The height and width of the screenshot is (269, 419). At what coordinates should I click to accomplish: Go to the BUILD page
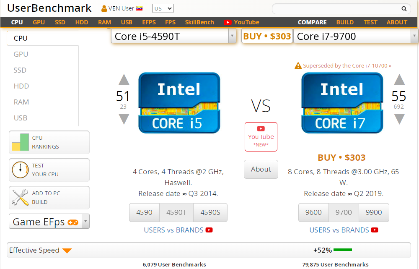click(x=345, y=23)
